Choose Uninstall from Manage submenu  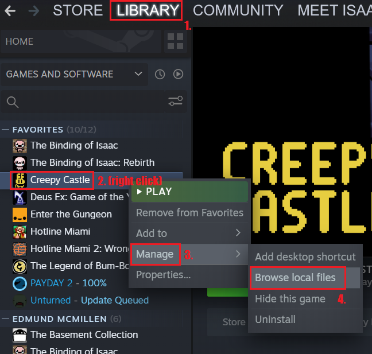(305, 320)
